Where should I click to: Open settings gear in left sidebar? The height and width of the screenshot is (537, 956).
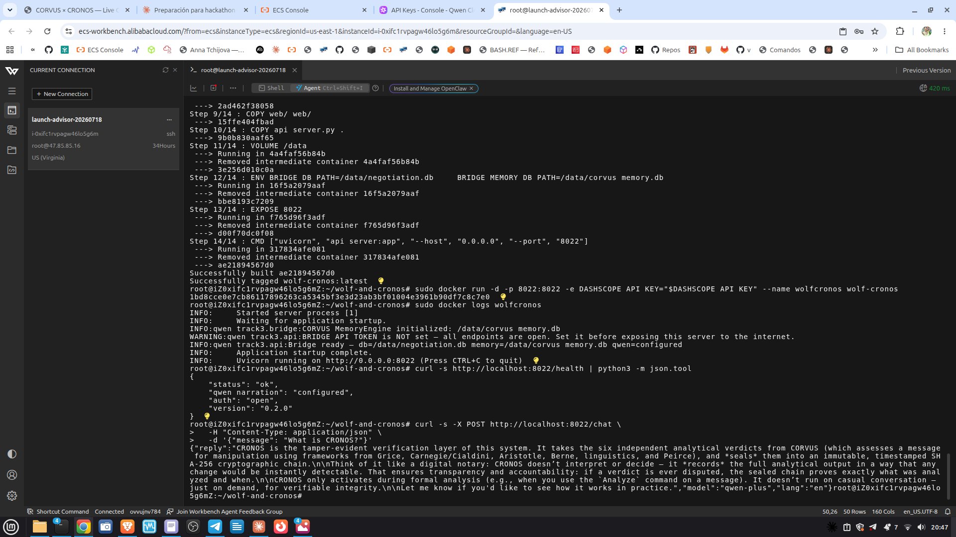[x=12, y=496]
